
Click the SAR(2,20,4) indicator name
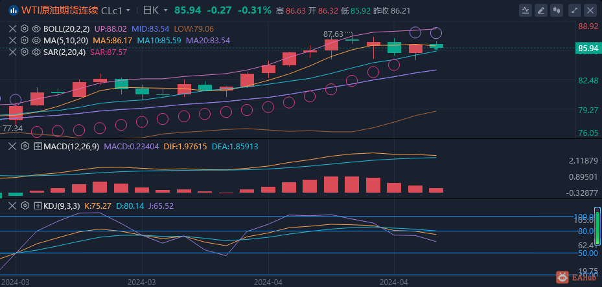point(65,52)
